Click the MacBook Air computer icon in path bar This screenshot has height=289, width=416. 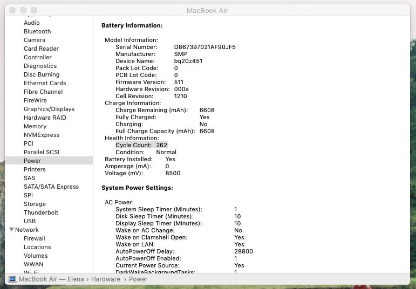[x=12, y=279]
